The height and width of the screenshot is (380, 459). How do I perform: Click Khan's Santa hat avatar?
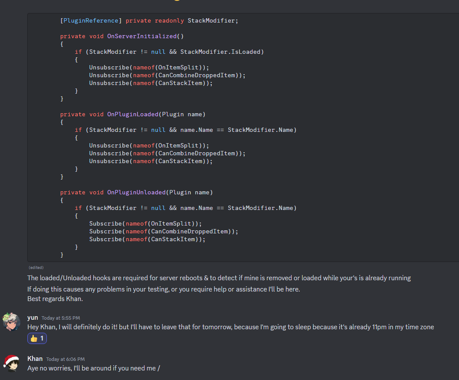[x=12, y=363]
